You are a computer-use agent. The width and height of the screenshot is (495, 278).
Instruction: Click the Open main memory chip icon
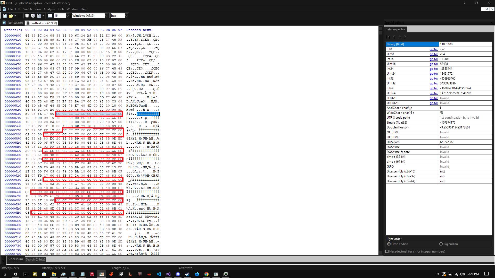(27, 16)
